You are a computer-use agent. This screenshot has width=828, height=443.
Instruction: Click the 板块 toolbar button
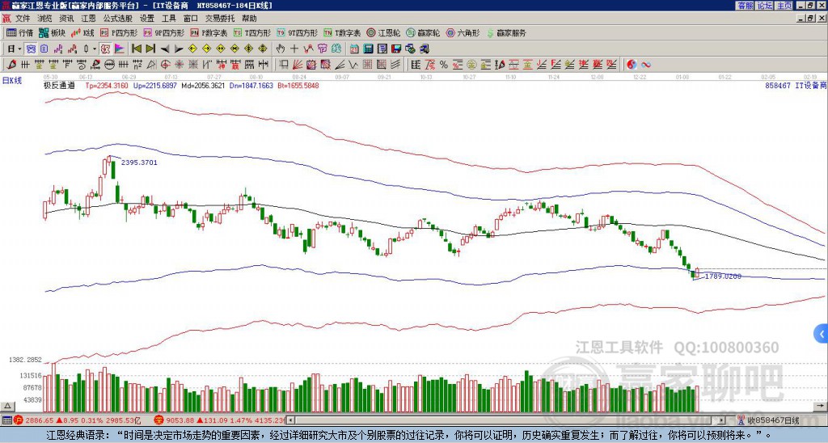[52, 33]
